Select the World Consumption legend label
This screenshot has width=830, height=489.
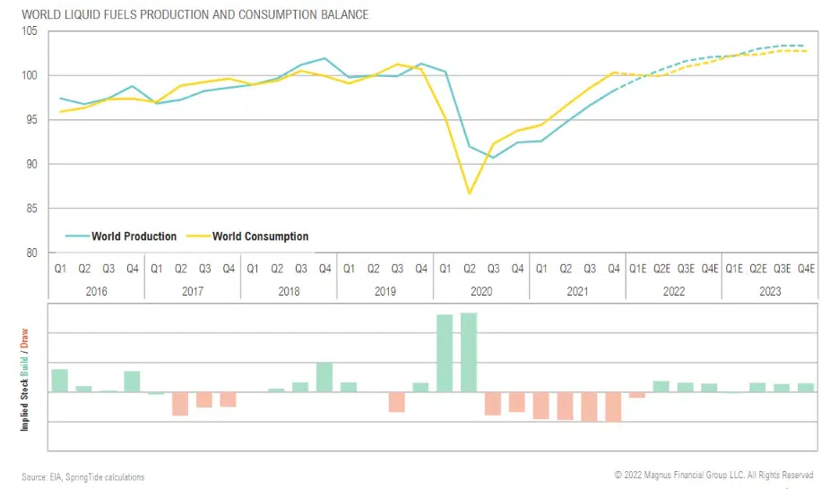(260, 236)
